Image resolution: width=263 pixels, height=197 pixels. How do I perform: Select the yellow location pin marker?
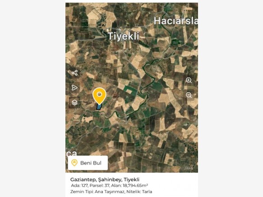click(99, 96)
